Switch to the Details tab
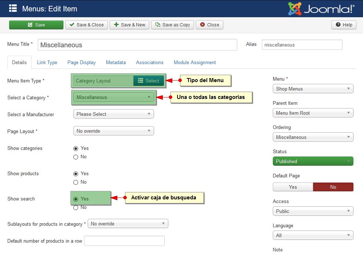Image resolution: width=363 pixels, height=254 pixels. [19, 62]
